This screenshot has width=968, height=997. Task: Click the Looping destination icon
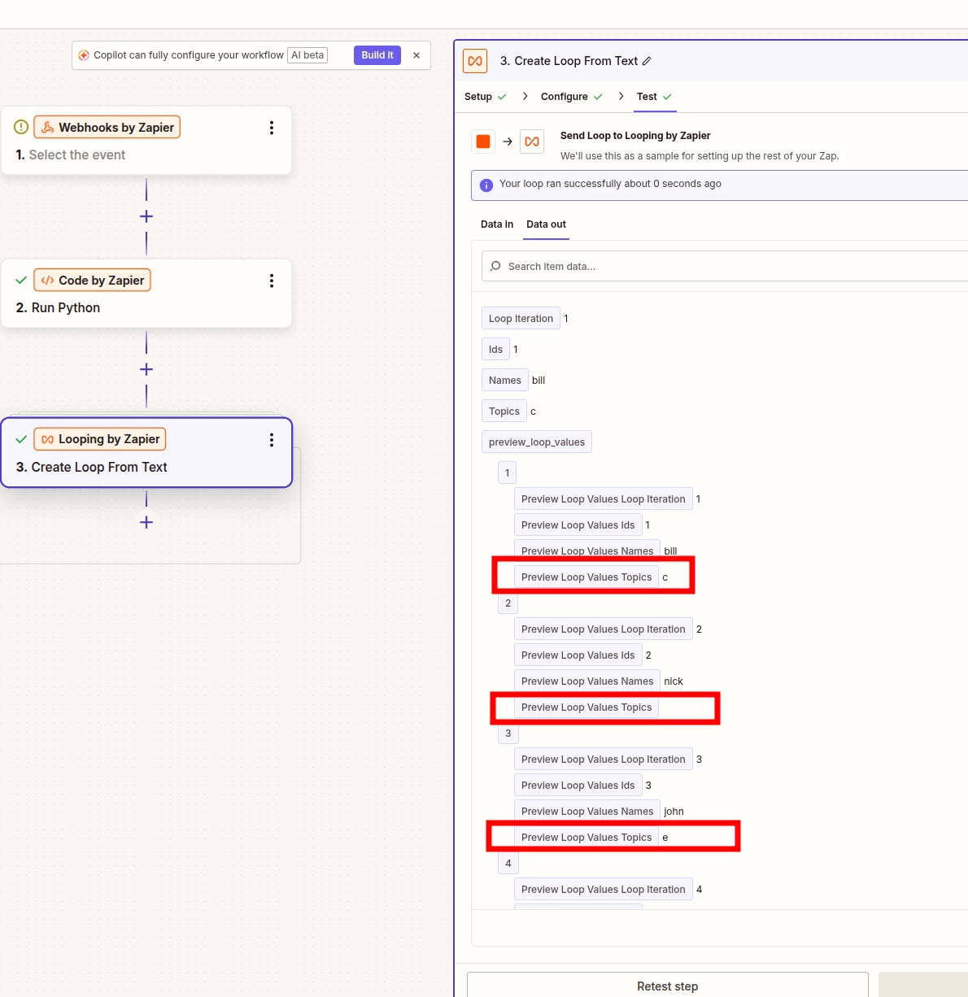532,141
